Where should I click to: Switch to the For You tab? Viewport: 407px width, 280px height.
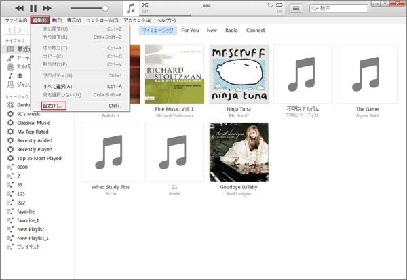coord(190,31)
